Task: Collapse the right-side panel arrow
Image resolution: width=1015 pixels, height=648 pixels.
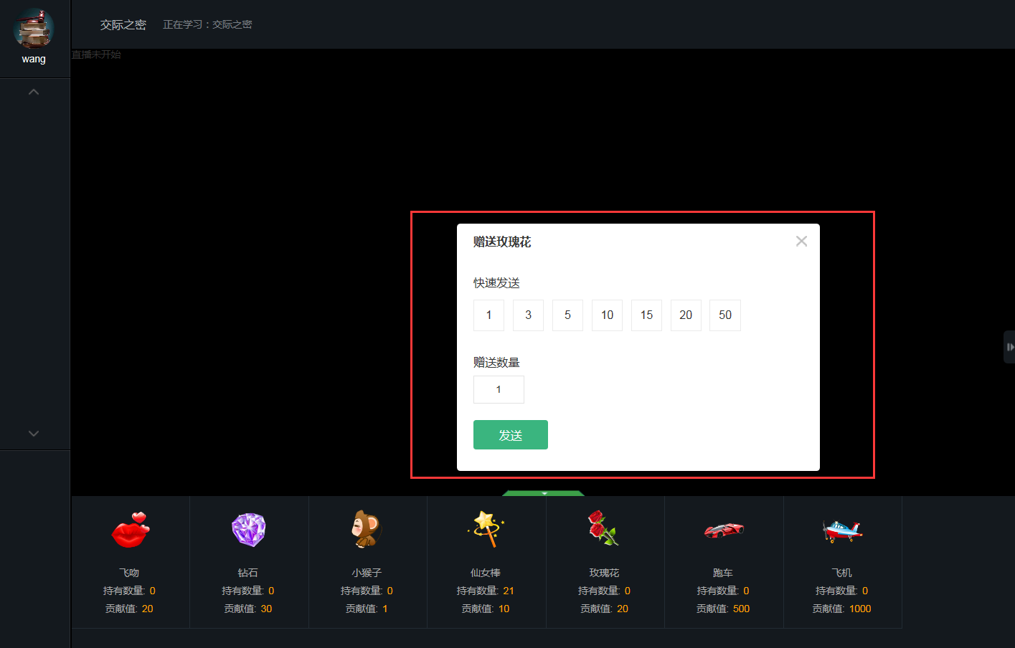Action: click(x=1010, y=346)
